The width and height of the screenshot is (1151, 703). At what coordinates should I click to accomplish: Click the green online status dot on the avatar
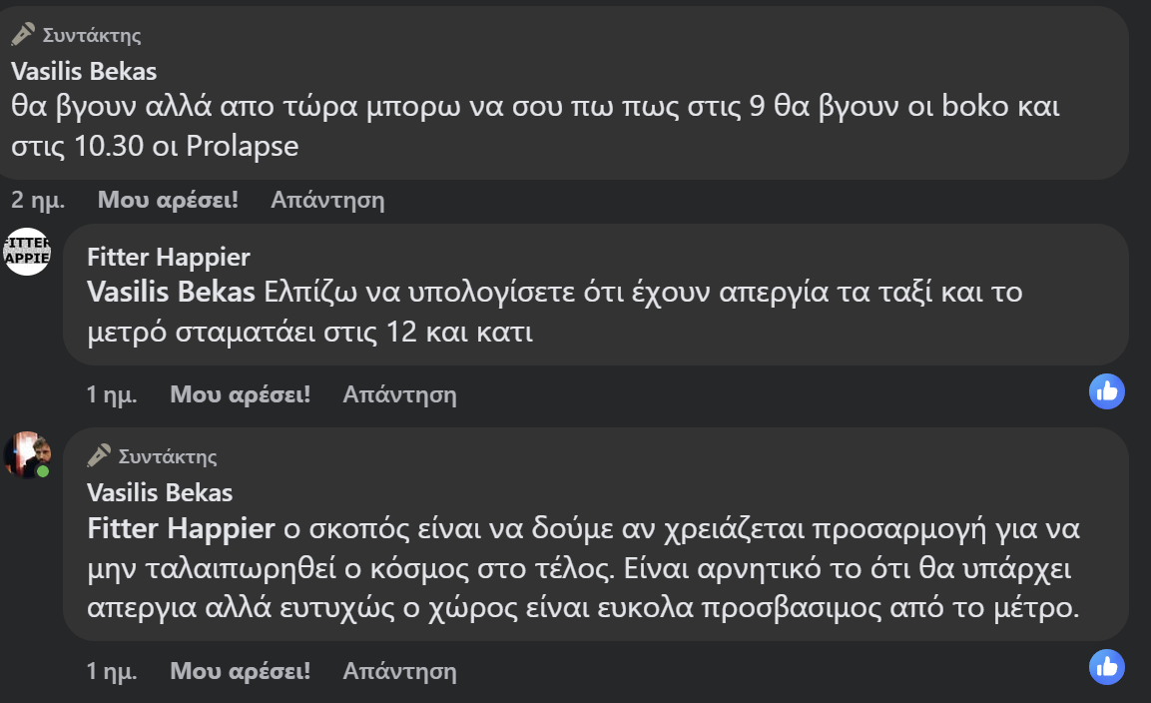(43, 470)
